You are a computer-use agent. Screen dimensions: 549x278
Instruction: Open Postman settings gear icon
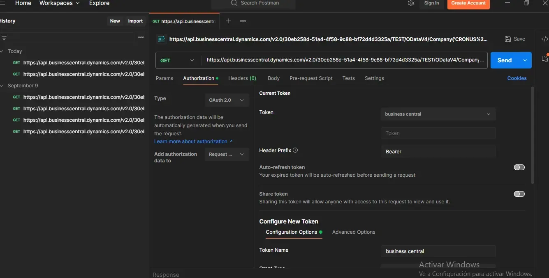pyautogui.click(x=411, y=3)
